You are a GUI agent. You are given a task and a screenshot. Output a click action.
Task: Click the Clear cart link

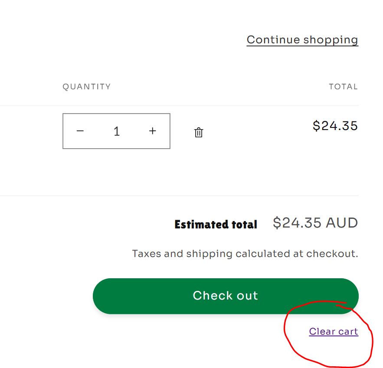(334, 332)
